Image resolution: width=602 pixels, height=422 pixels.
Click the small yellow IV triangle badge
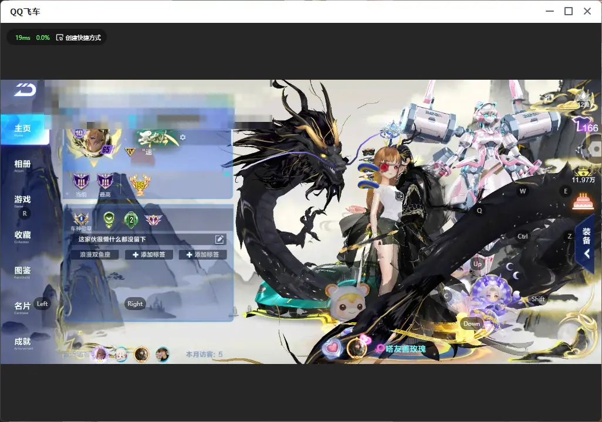(130, 152)
